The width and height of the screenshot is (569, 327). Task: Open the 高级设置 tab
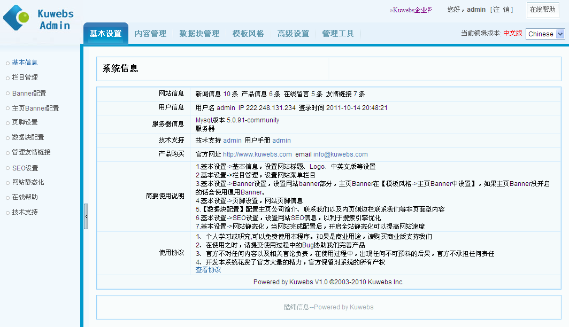point(293,34)
